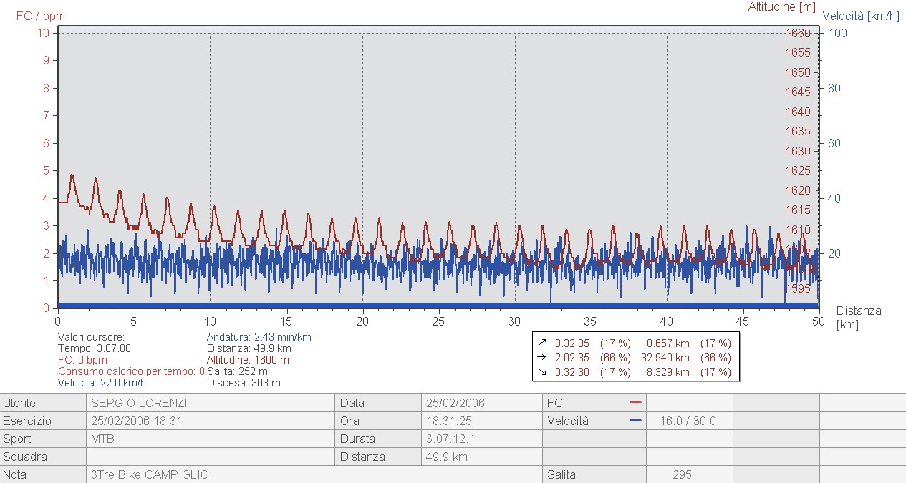Click the Altitudine [m] axis title

(781, 7)
